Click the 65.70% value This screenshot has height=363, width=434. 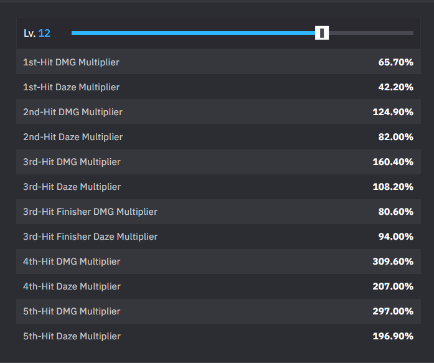pyautogui.click(x=396, y=62)
